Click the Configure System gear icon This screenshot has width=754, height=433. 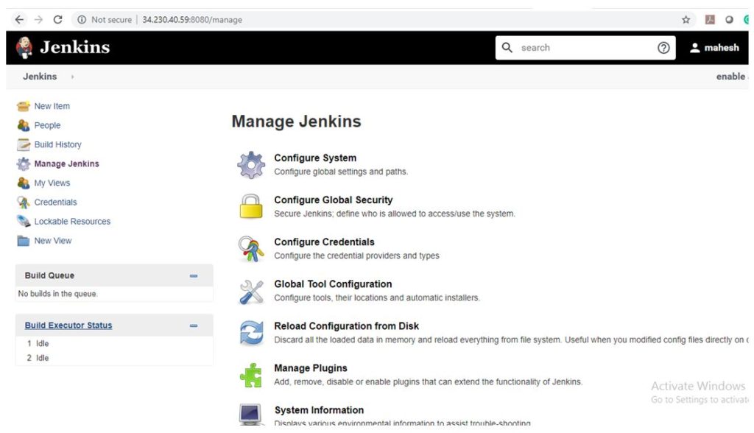[250, 165]
